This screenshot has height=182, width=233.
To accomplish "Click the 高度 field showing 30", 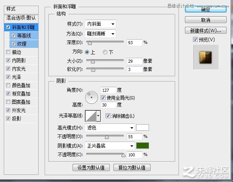I will (x=108, y=105).
